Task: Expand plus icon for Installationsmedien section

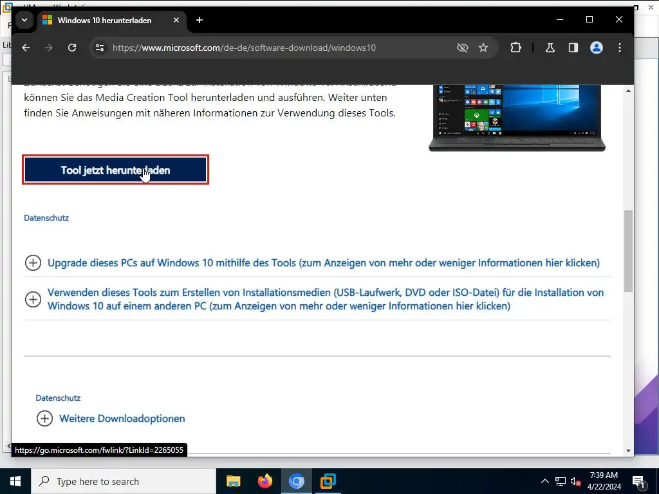Action: 33,299
